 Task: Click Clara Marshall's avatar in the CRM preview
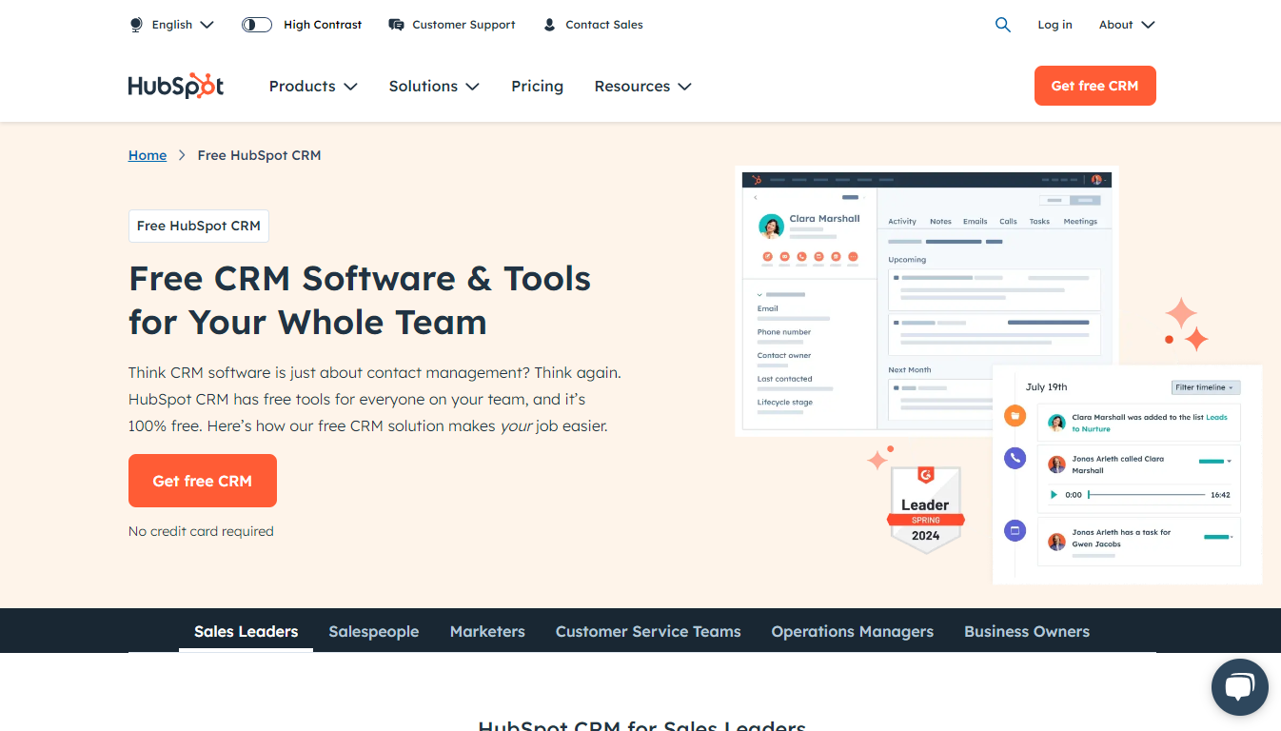click(771, 226)
